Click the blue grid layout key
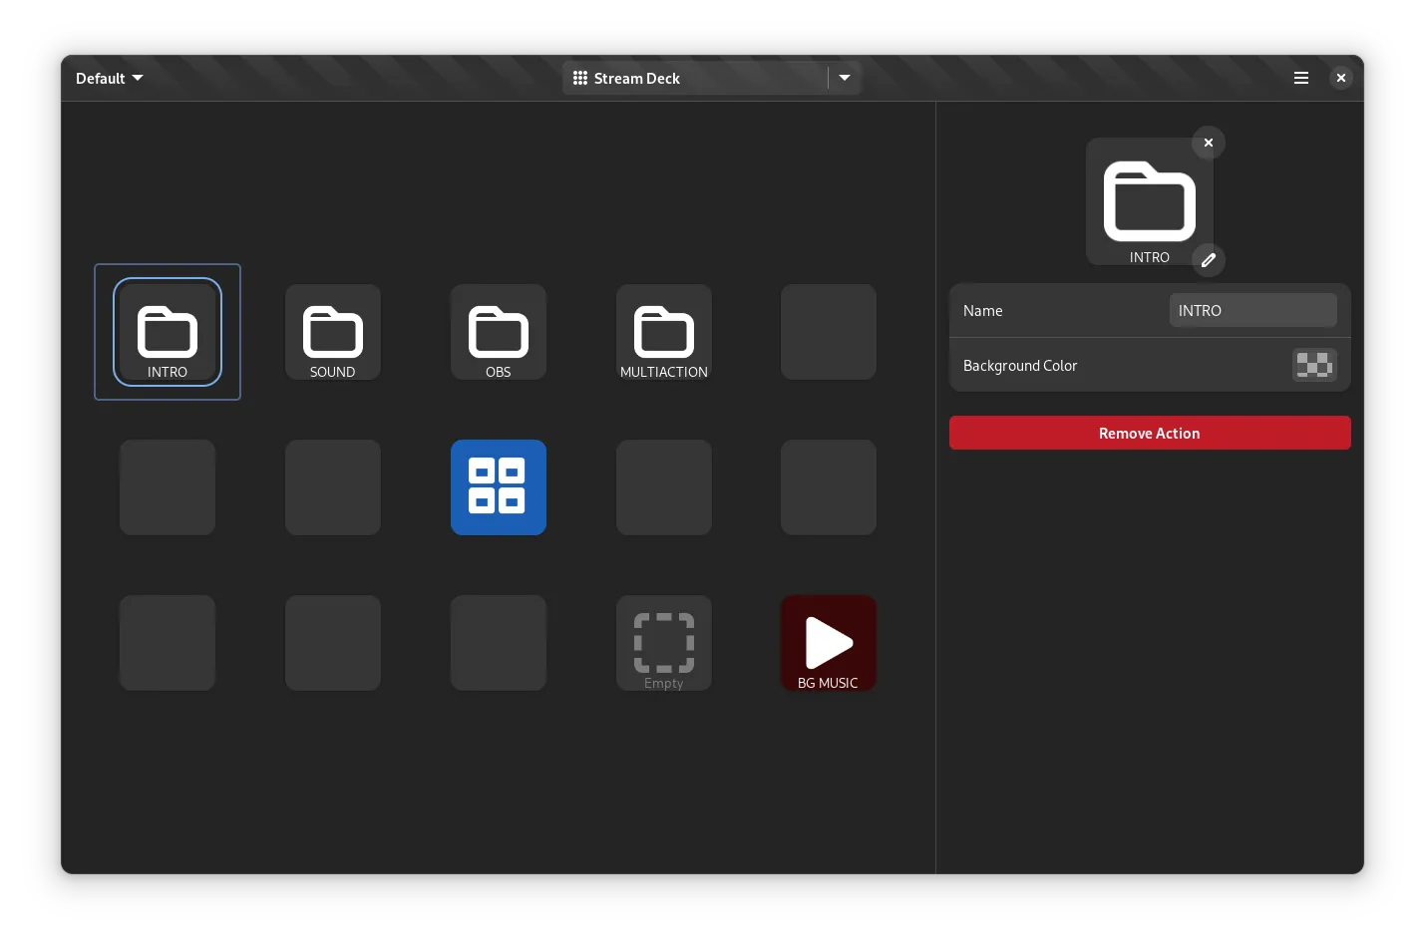This screenshot has width=1425, height=941. (499, 487)
